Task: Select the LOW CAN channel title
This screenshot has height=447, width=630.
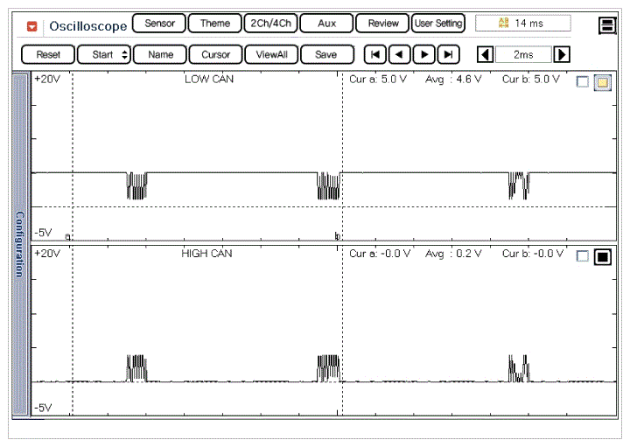Action: (x=209, y=79)
